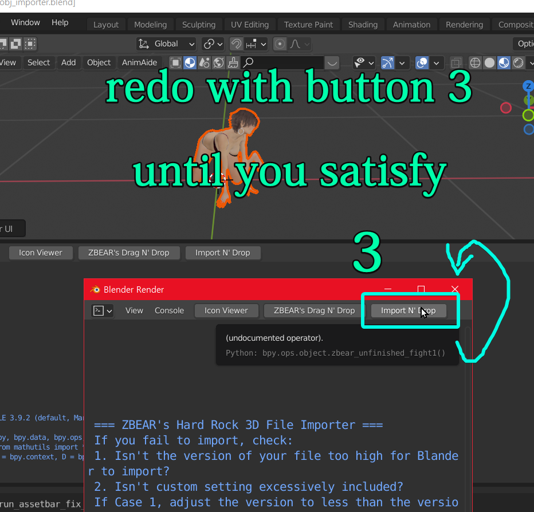This screenshot has height=512, width=534.
Task: Click the Icon Viewer button in main console header
Action: [41, 253]
